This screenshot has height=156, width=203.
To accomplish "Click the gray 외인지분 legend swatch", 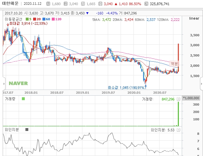I will point(27,130).
